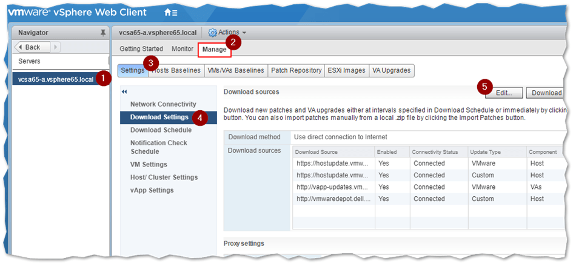Select first https://hostupdate.vmw... VMware row
The height and width of the screenshot is (264, 573).
429,163
